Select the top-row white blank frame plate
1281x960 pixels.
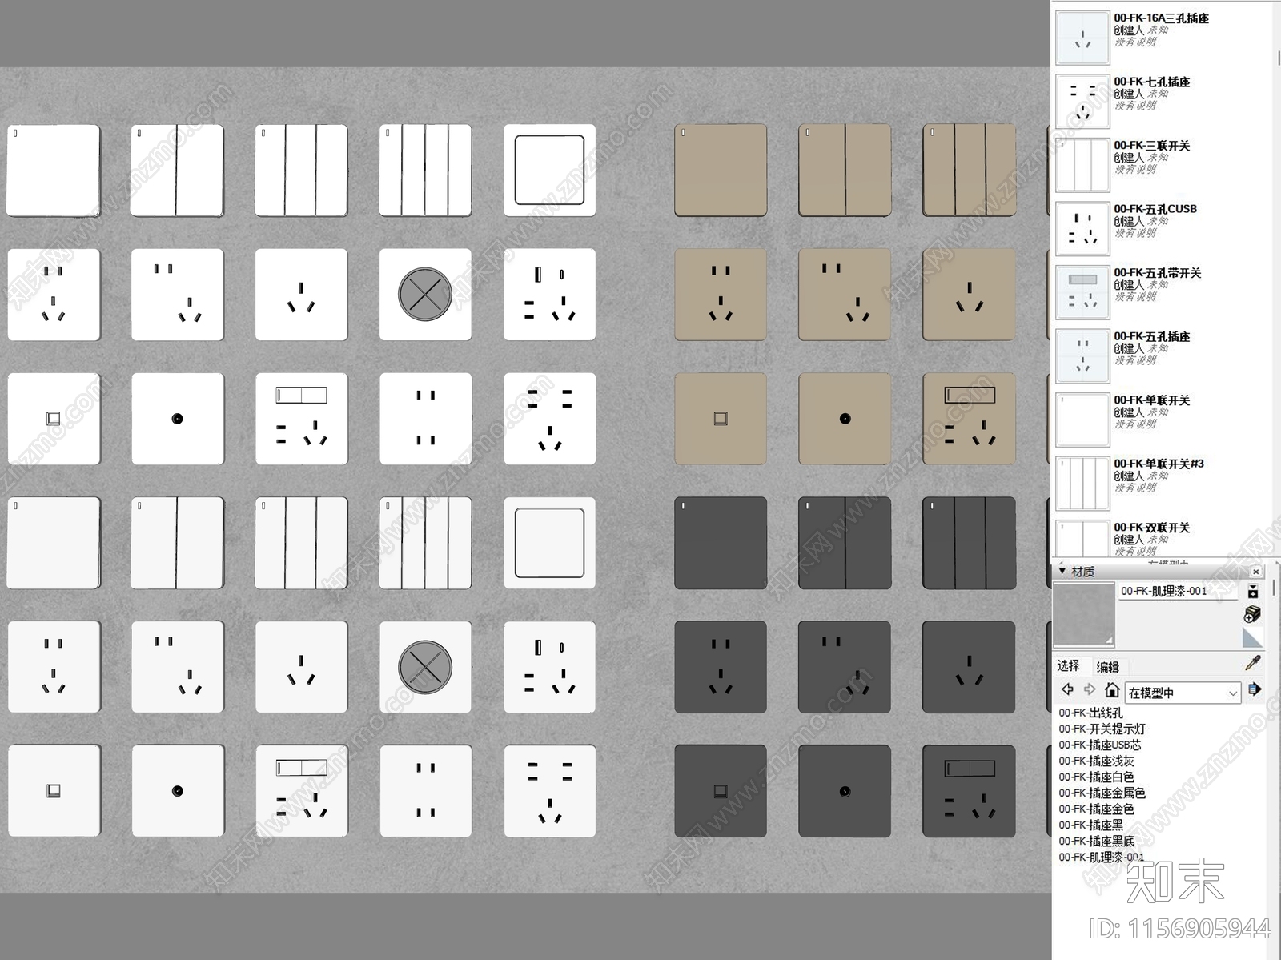tap(549, 170)
